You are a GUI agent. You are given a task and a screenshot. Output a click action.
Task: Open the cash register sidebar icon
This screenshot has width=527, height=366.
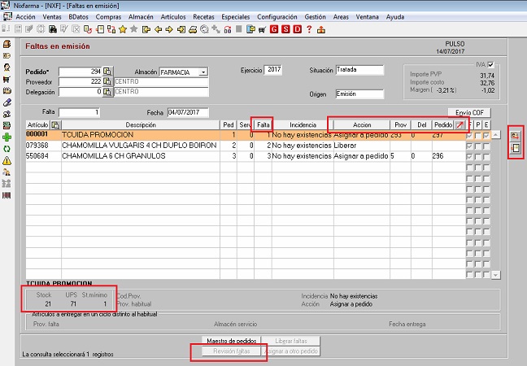click(x=7, y=44)
